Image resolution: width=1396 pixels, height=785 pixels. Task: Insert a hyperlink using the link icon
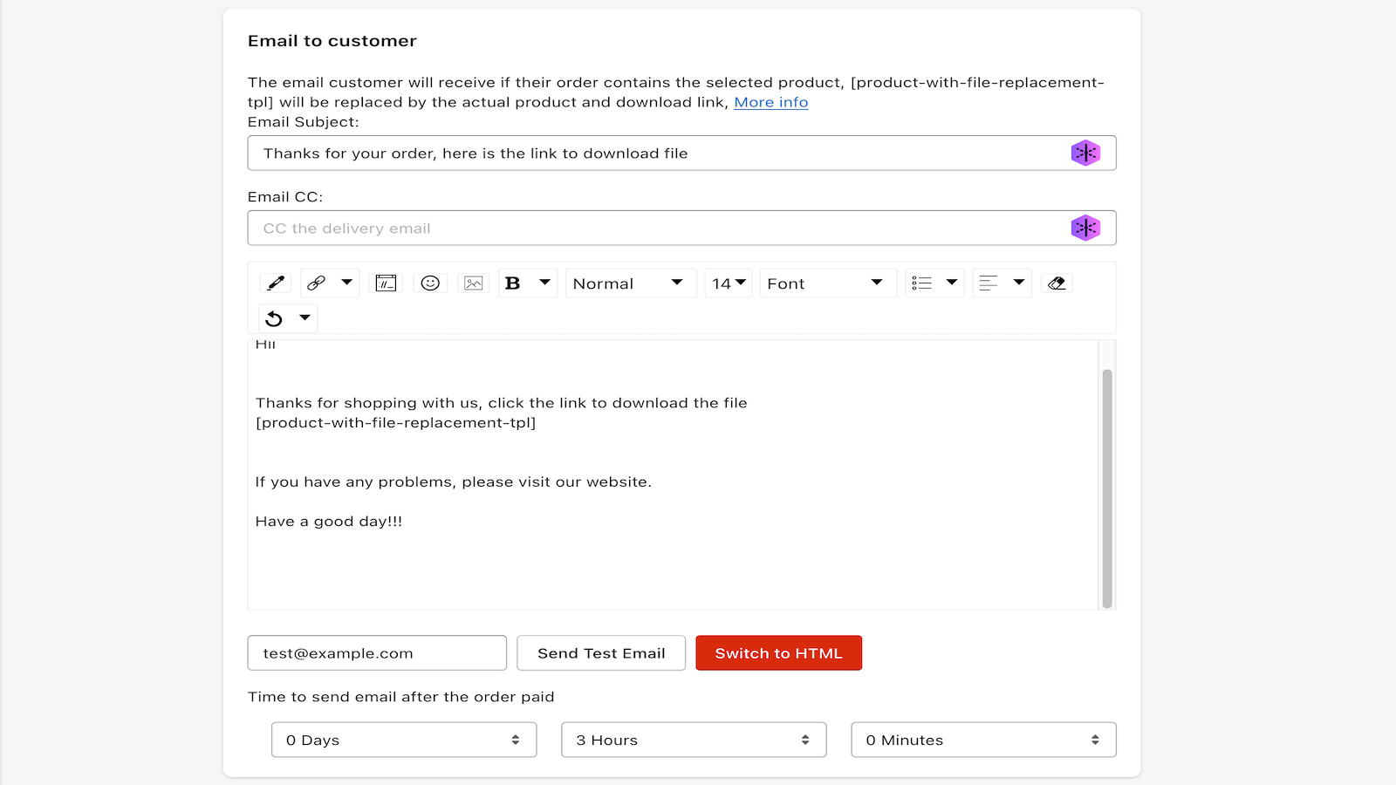coord(317,283)
